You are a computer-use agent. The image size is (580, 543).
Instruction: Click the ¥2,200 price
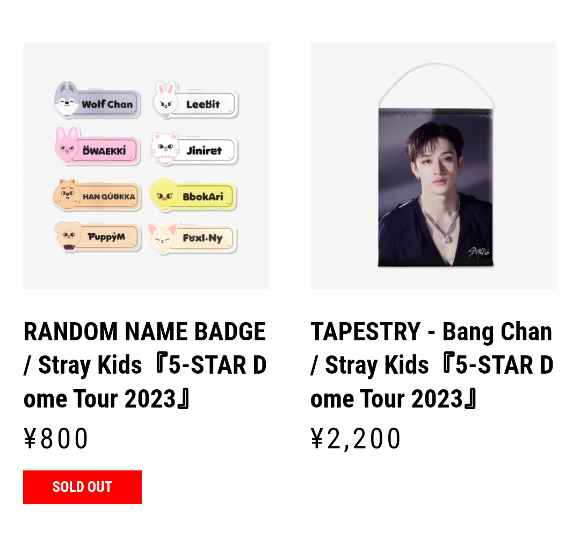tap(356, 438)
